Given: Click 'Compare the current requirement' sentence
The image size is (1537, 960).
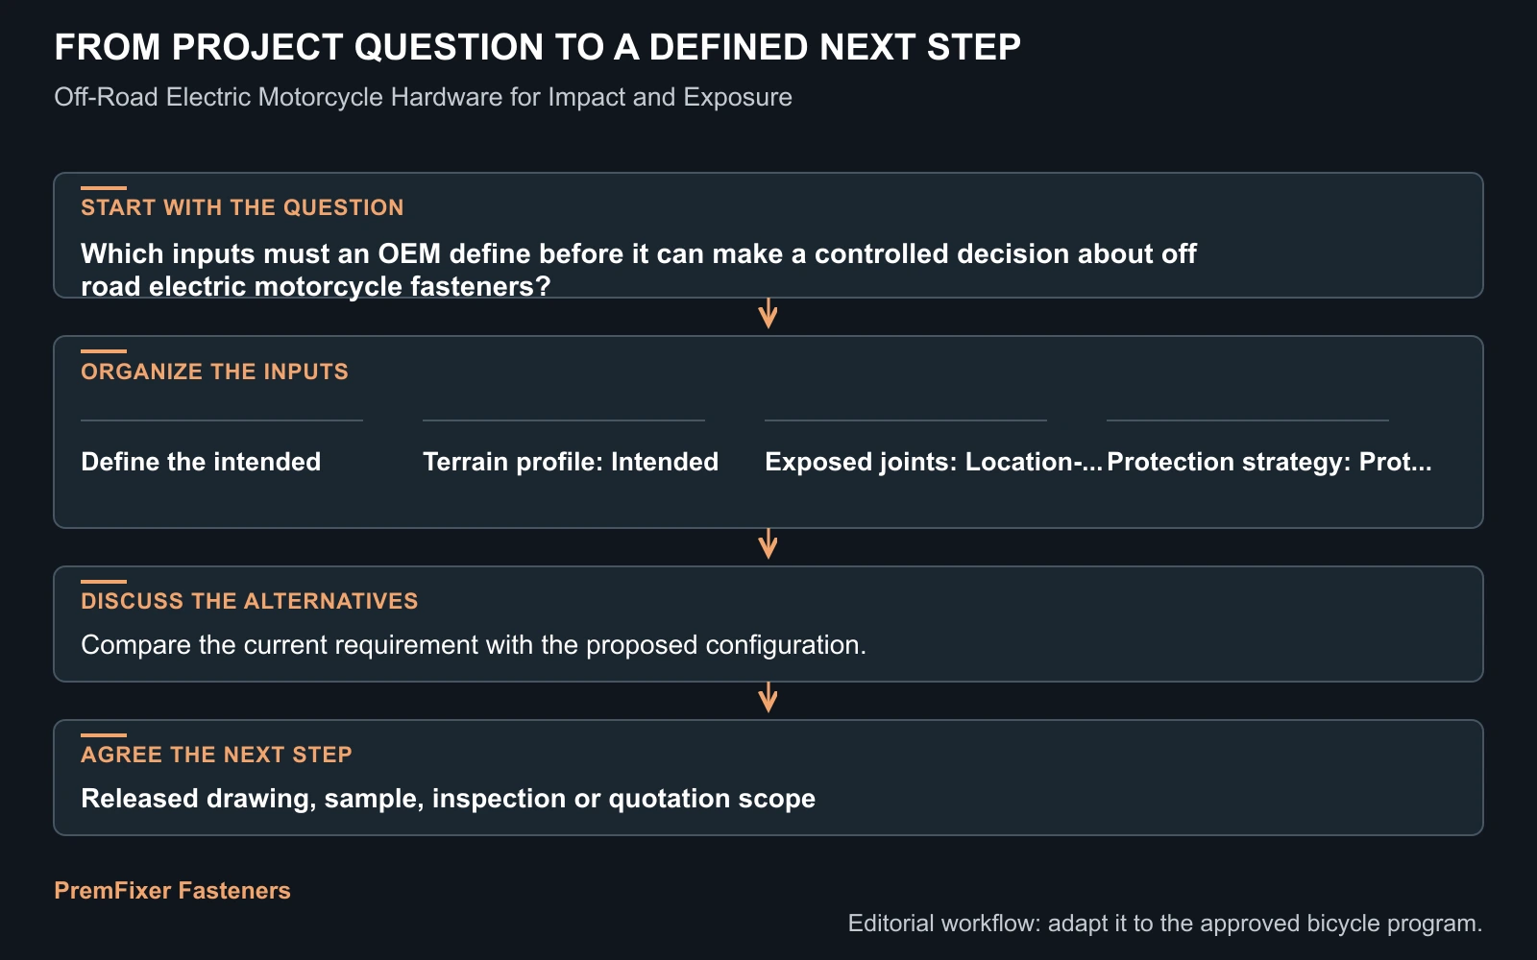Looking at the screenshot, I should click(474, 645).
